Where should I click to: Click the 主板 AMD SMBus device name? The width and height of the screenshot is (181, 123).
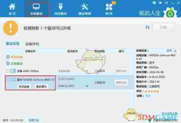(28, 71)
